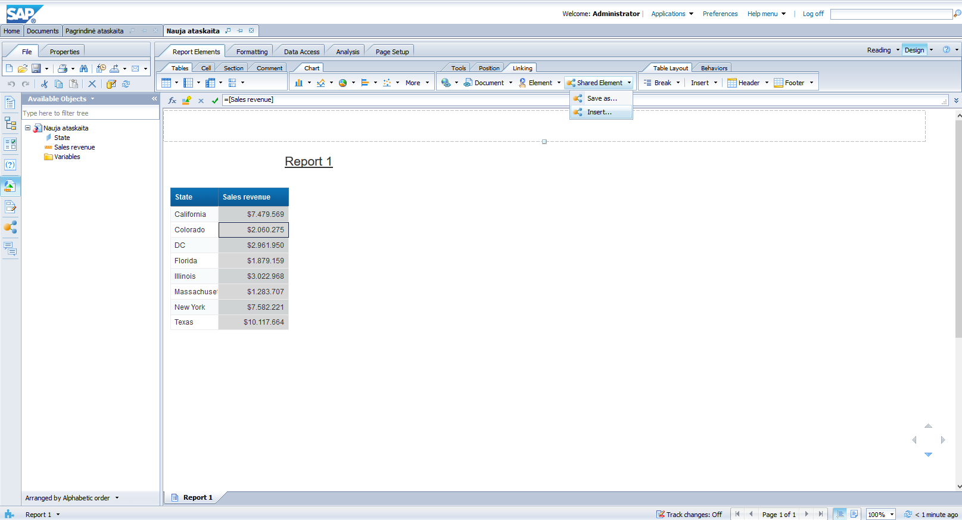Screen dimensions: 962x520
Task: Open the formula editor fx icon
Action: pos(172,100)
